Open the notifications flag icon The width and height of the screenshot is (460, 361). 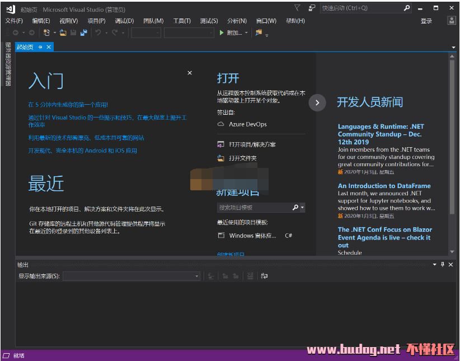tap(297, 8)
